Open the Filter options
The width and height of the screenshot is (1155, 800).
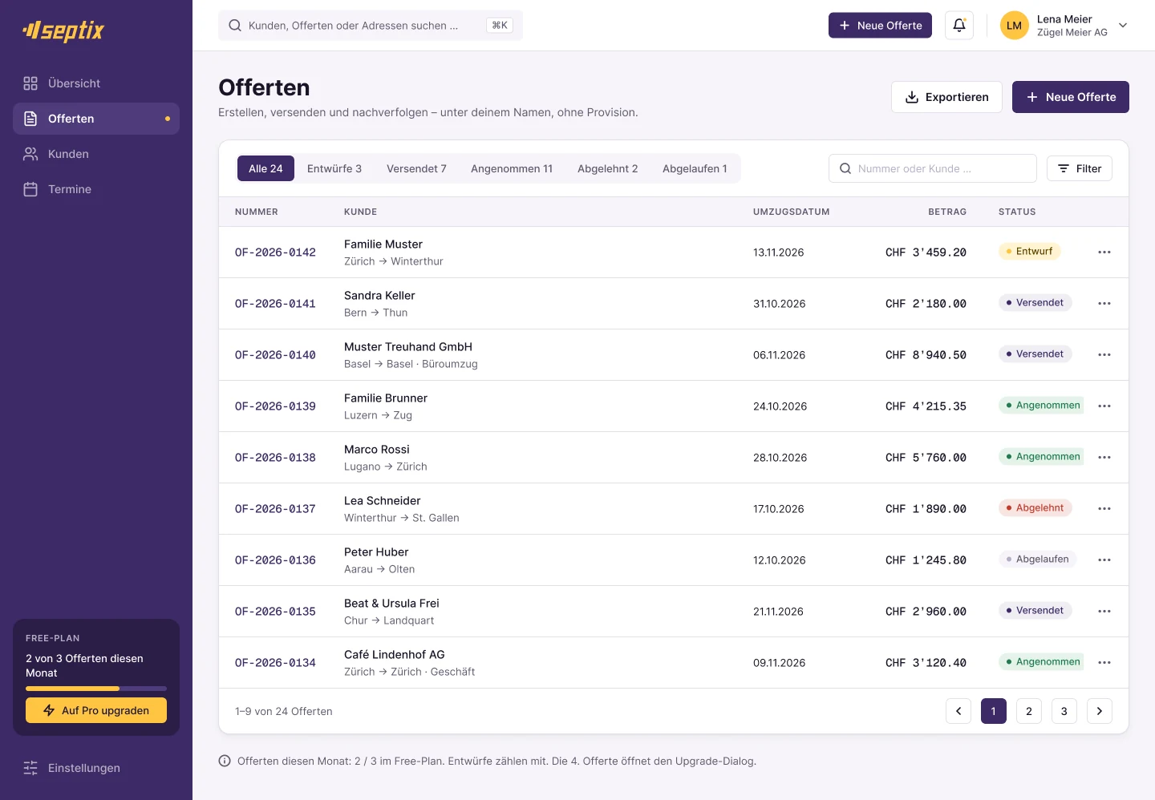(1080, 168)
